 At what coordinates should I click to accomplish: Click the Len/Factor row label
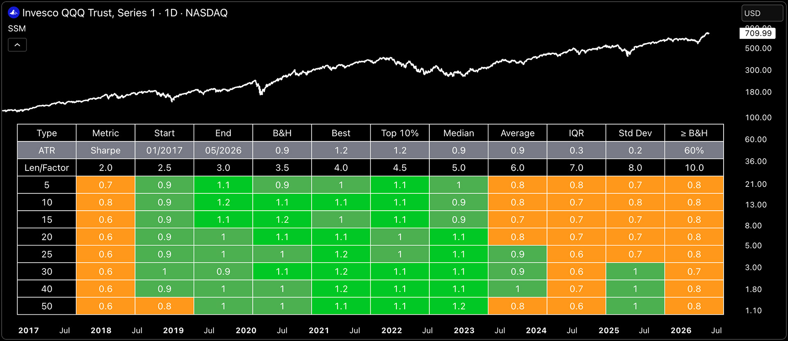pyautogui.click(x=47, y=168)
